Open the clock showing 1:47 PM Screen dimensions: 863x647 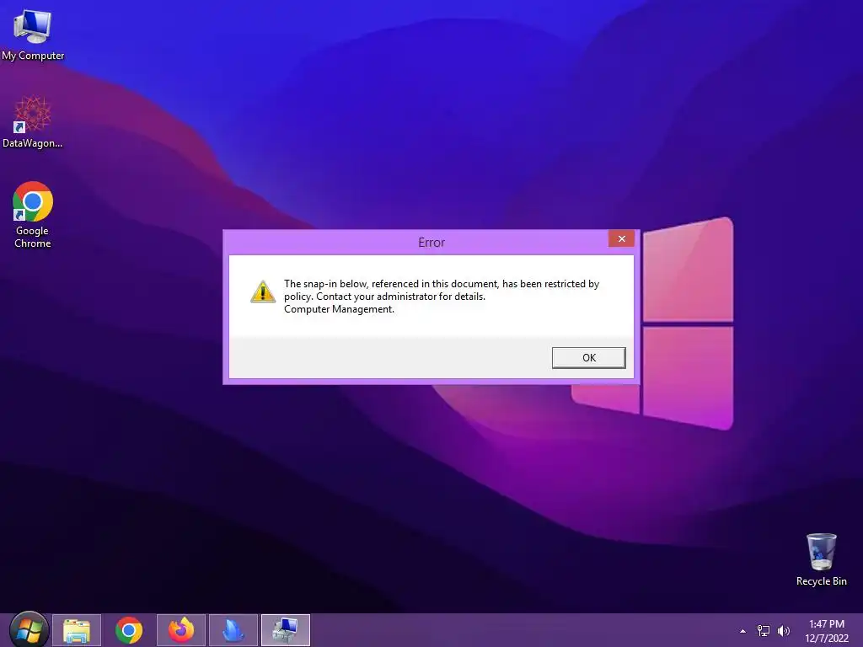point(827,630)
